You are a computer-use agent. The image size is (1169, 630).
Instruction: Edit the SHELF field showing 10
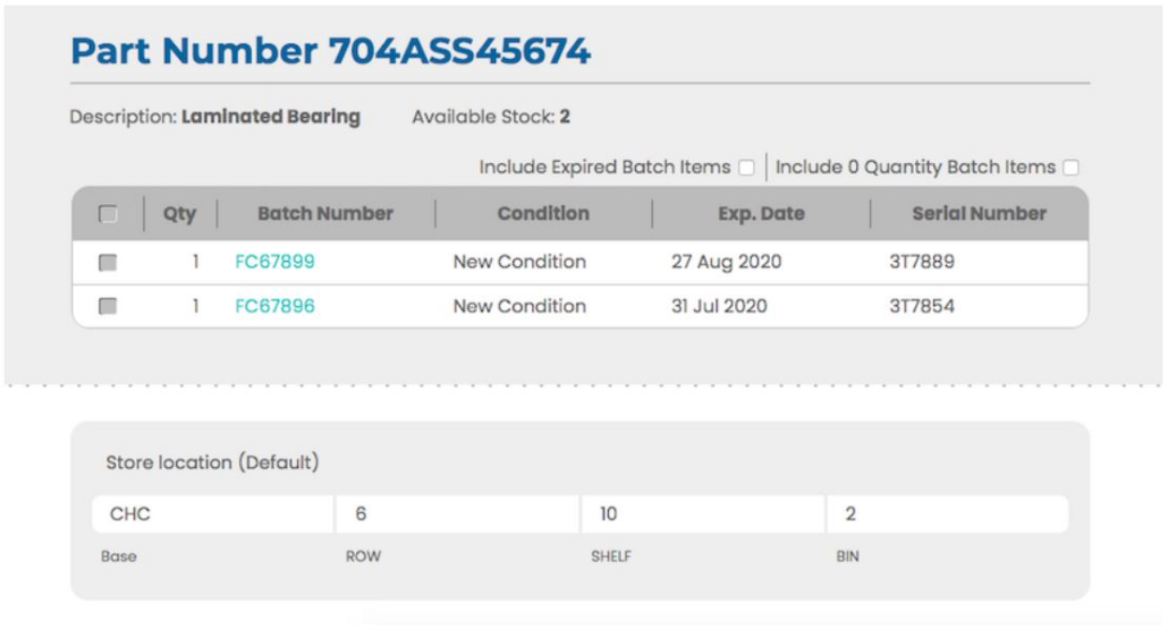[703, 514]
